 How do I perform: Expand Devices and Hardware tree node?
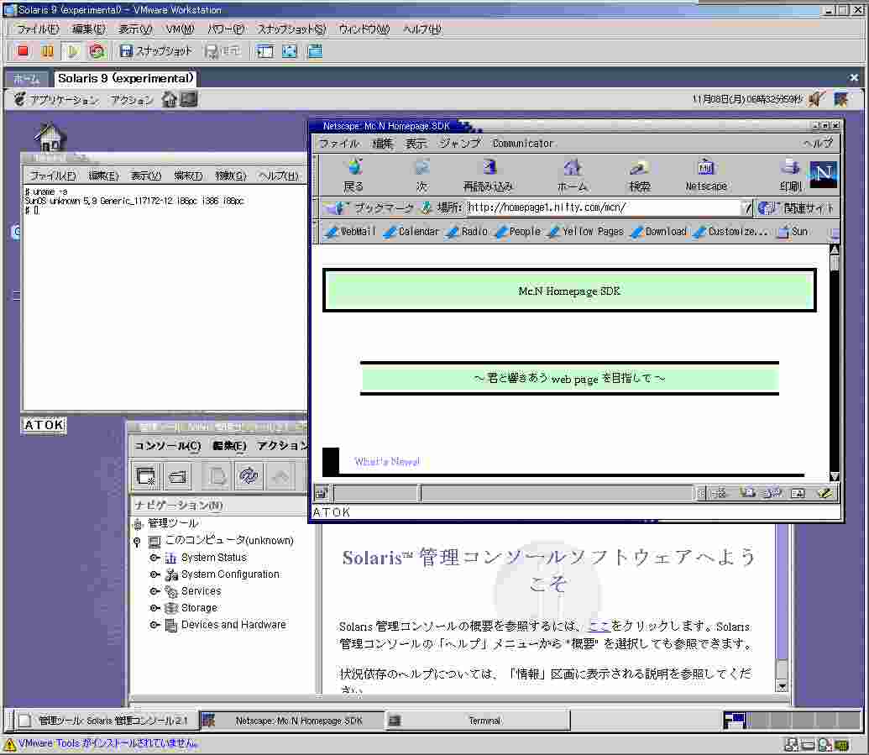154,625
